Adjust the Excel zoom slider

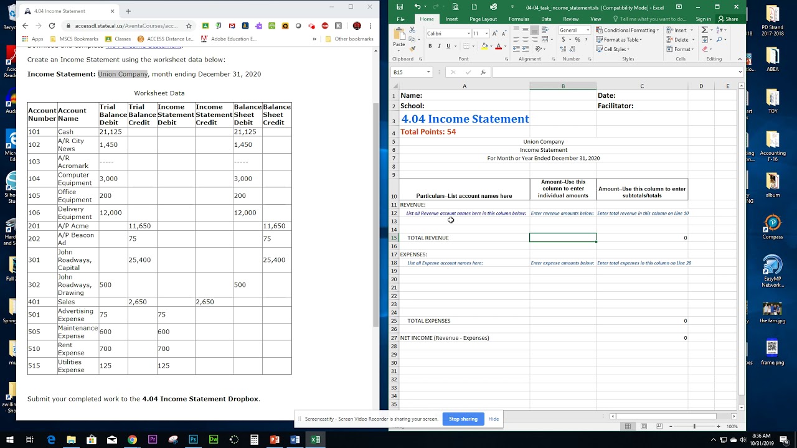coord(694,426)
